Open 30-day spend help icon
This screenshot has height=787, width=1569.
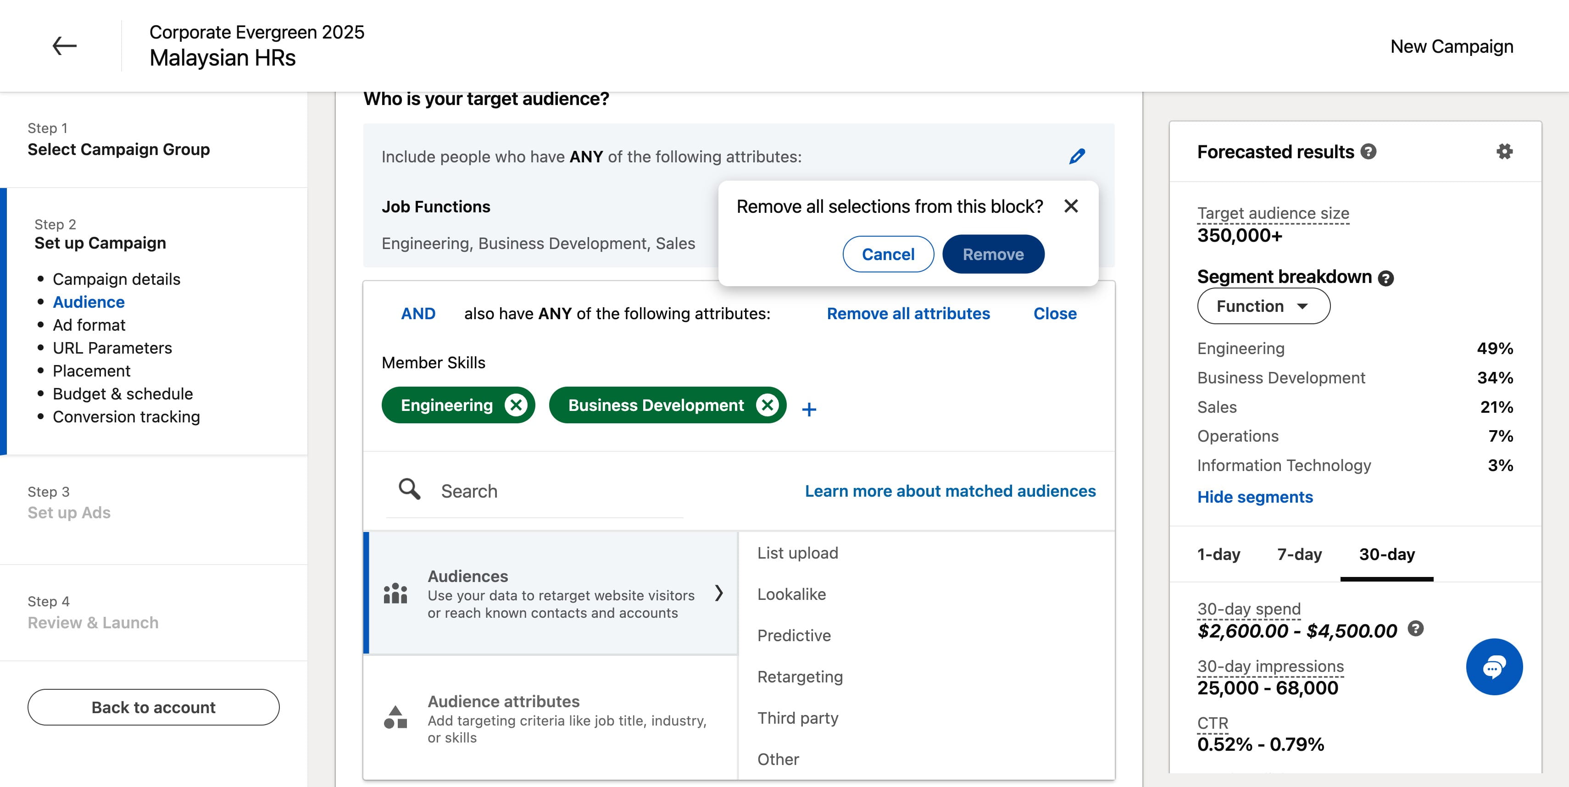pyautogui.click(x=1416, y=629)
